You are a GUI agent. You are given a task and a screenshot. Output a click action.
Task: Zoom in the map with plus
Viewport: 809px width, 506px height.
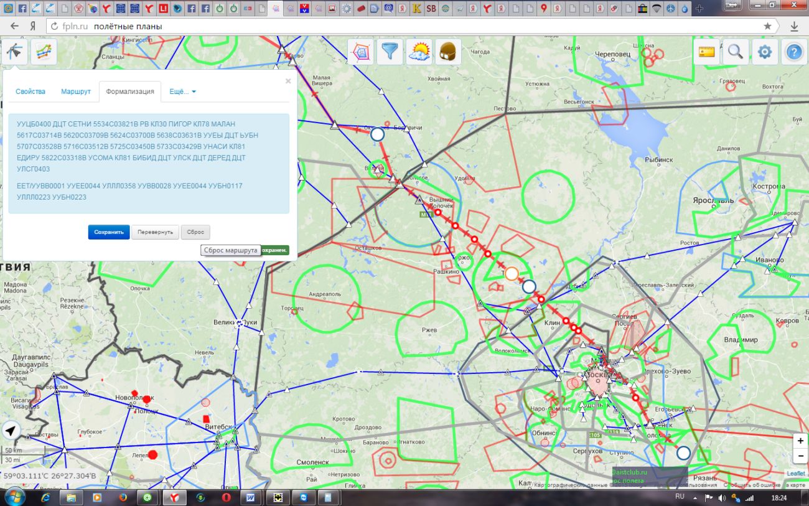click(x=800, y=441)
